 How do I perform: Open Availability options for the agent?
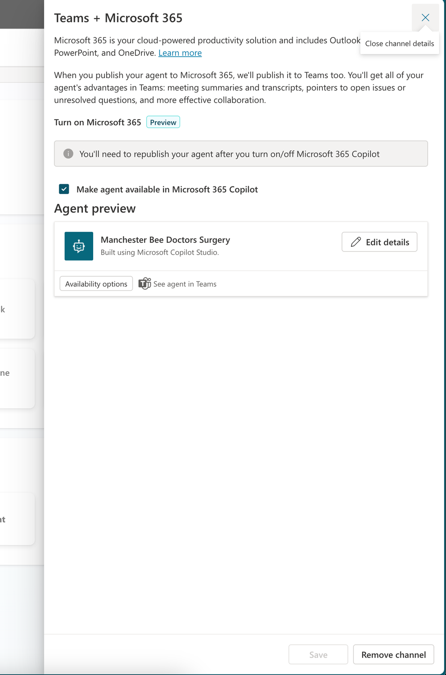pyautogui.click(x=96, y=283)
